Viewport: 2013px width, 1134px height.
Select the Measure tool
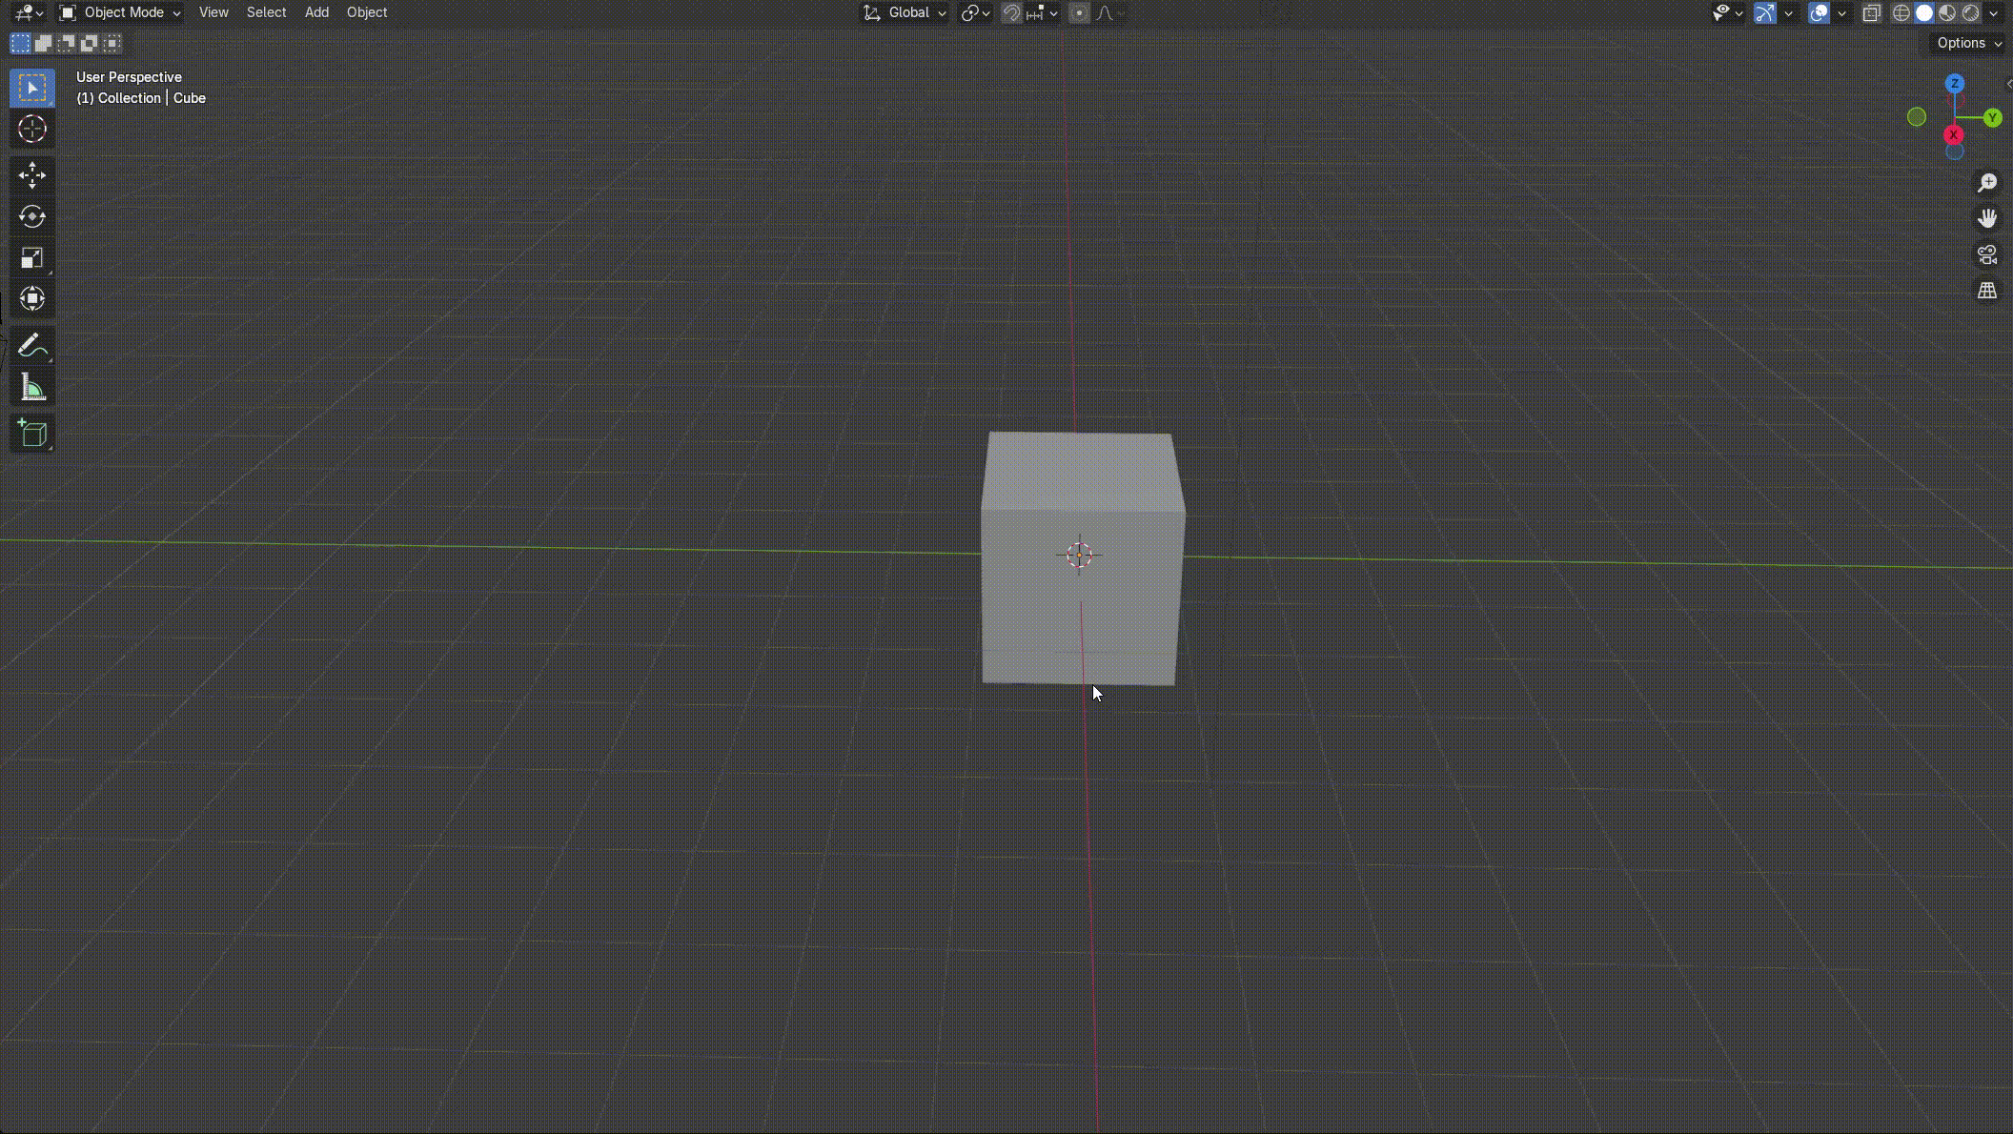32,387
